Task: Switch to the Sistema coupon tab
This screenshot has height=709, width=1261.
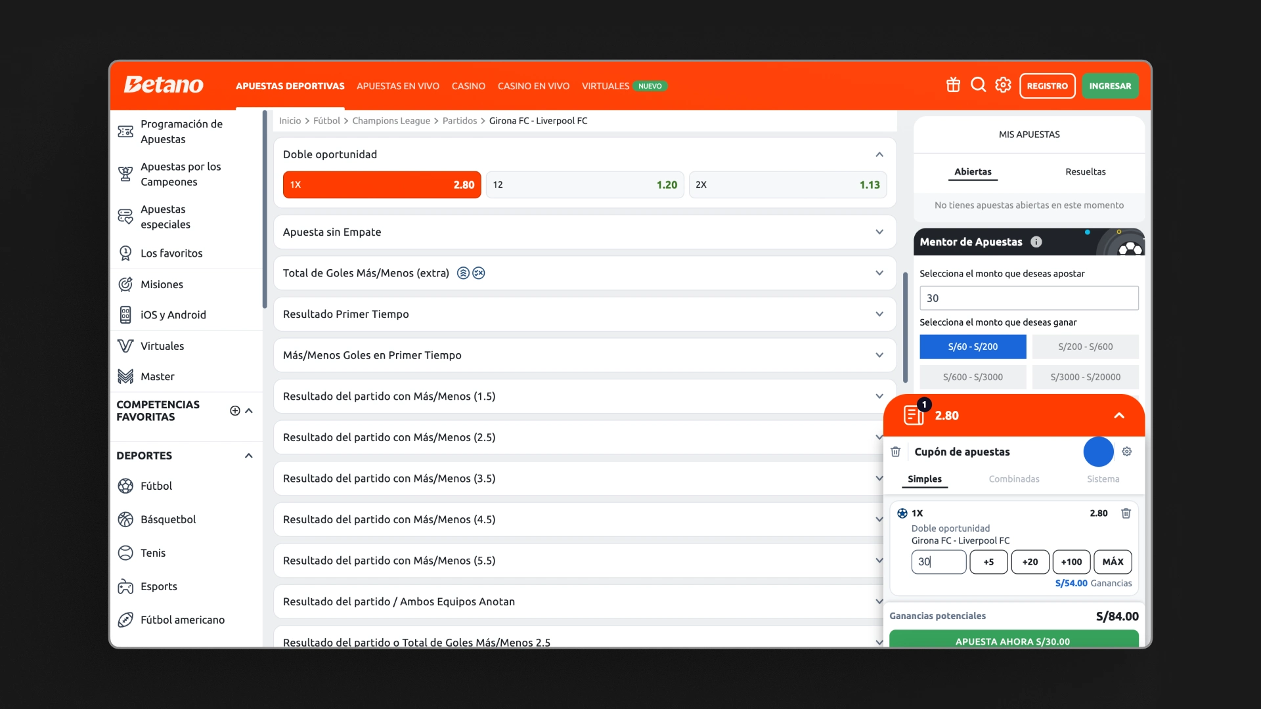Action: (x=1103, y=479)
